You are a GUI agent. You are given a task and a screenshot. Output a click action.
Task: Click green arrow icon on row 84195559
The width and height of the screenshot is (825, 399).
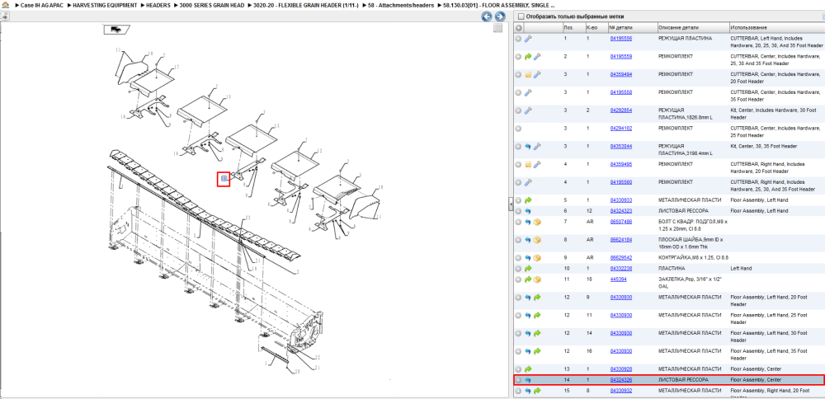pyautogui.click(x=528, y=56)
